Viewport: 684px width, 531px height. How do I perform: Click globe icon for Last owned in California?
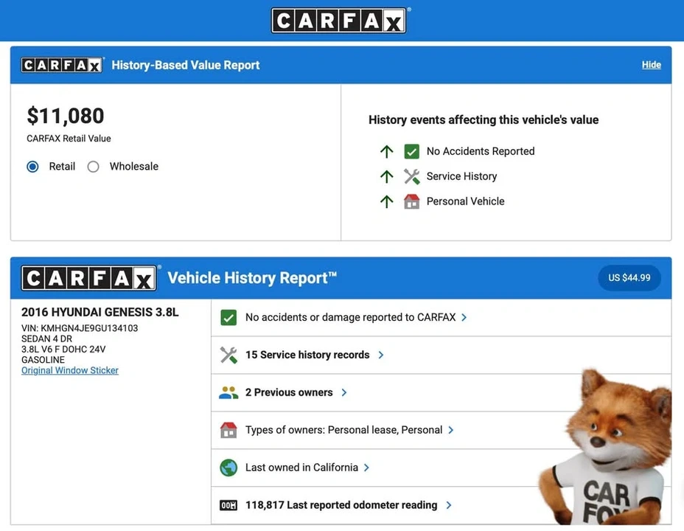click(x=228, y=468)
